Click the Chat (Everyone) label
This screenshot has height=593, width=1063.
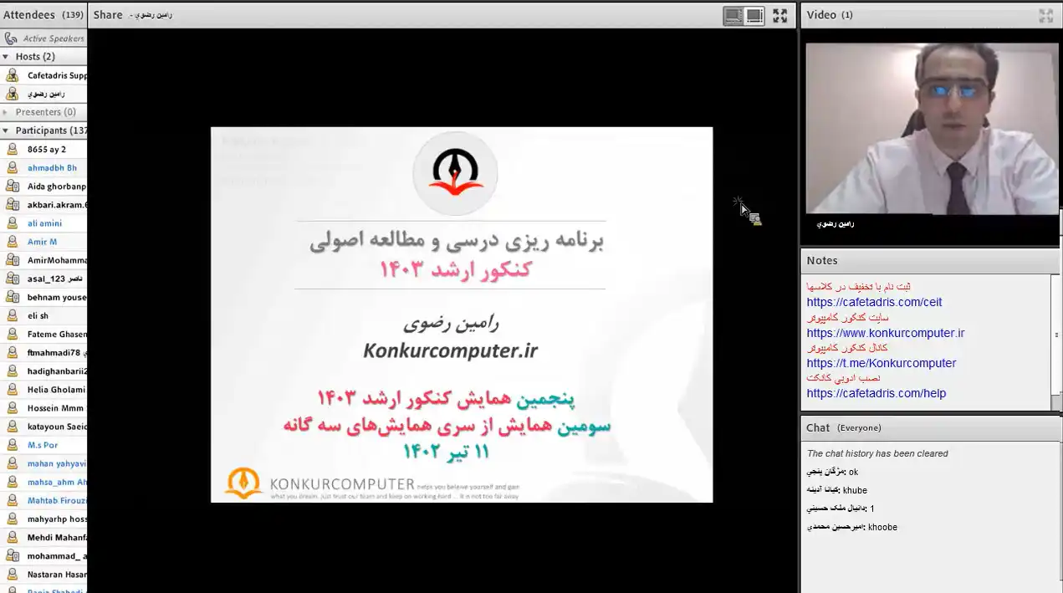coord(859,428)
